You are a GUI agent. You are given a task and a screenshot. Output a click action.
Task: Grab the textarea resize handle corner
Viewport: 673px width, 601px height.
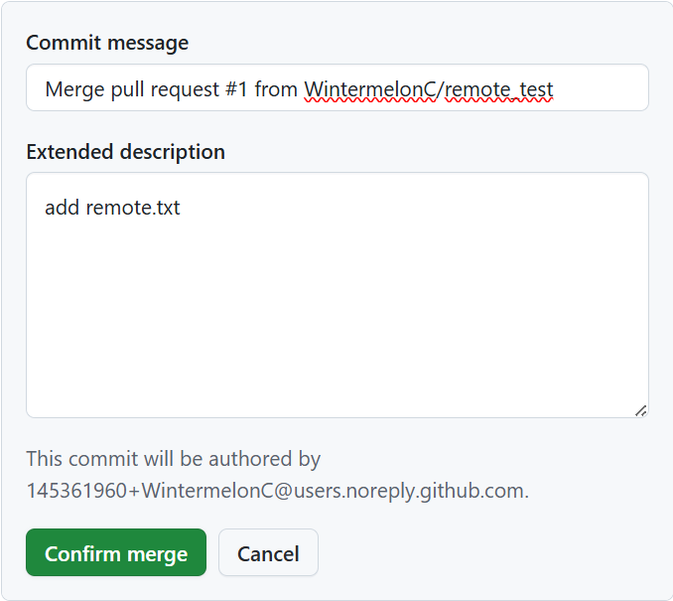(640, 409)
